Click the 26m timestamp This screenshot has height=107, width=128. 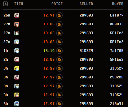[x=7, y=15]
